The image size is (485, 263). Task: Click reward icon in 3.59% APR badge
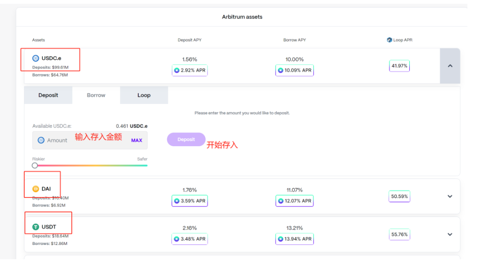[x=177, y=201]
